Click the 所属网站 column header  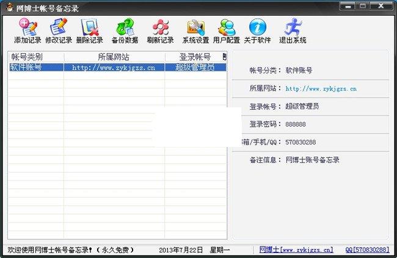[x=114, y=57]
